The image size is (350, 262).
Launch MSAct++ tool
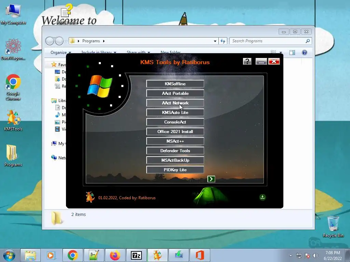click(x=175, y=141)
